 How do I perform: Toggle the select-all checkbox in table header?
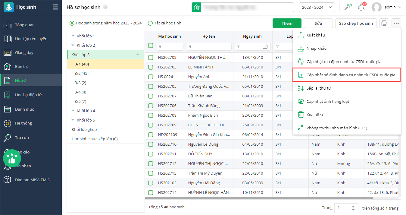(150, 46)
